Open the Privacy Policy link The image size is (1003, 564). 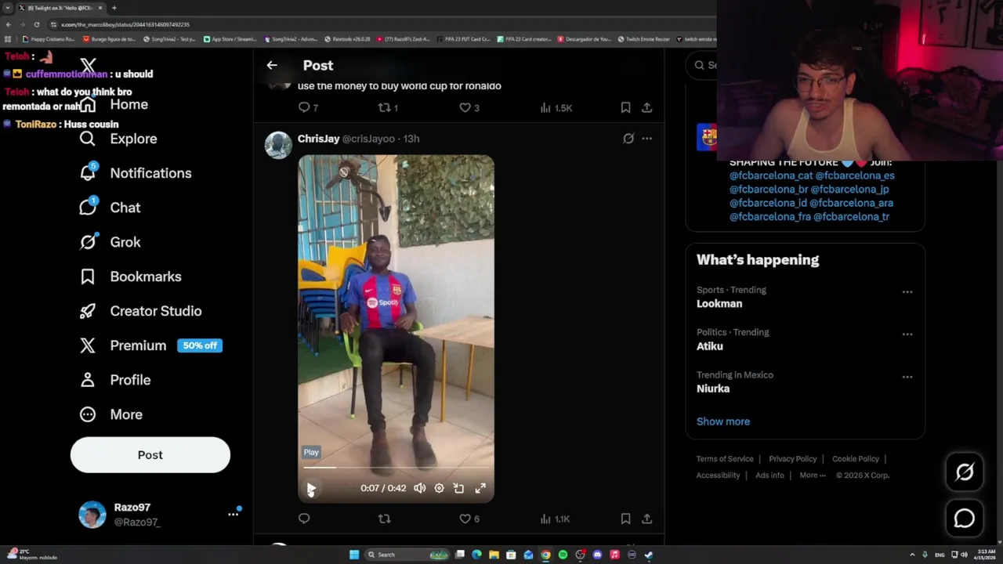tap(793, 459)
